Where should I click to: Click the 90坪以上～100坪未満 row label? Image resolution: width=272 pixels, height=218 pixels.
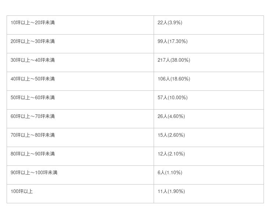tap(34, 173)
